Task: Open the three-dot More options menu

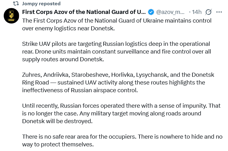Action: click(x=219, y=12)
